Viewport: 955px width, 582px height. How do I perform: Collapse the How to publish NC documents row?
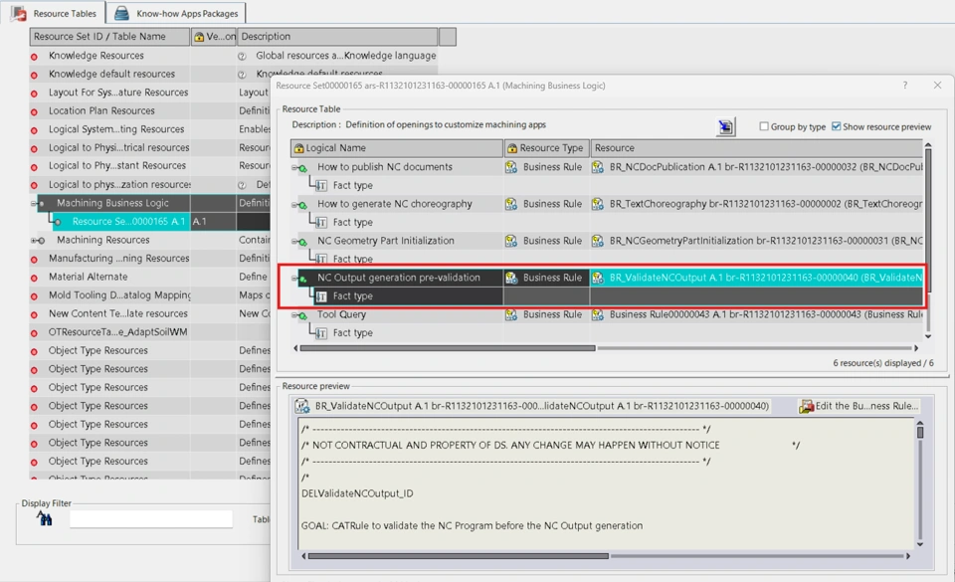pyautogui.click(x=296, y=168)
